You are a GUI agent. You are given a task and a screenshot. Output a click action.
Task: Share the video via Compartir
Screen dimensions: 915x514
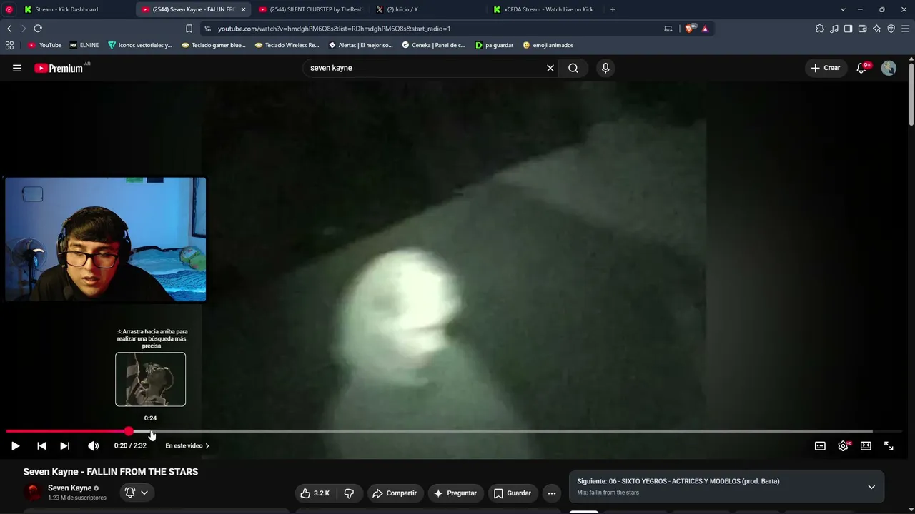click(395, 493)
